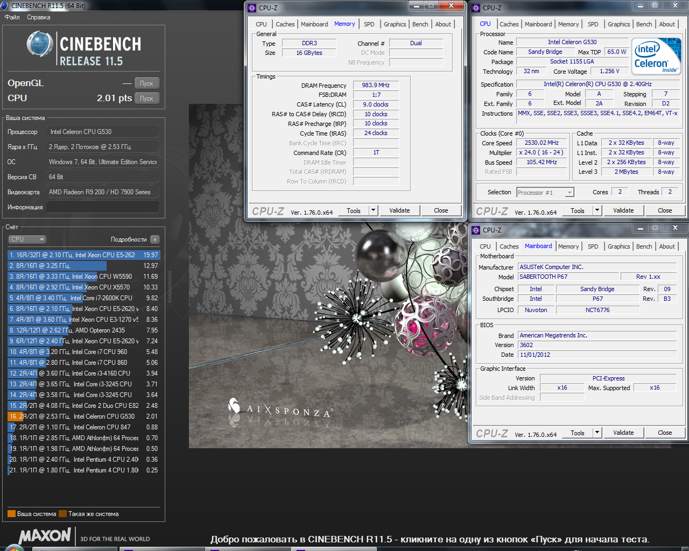Minimize the Memory CPU-Z window
Image resolution: width=689 pixels, height=551 pixels.
[416, 5]
